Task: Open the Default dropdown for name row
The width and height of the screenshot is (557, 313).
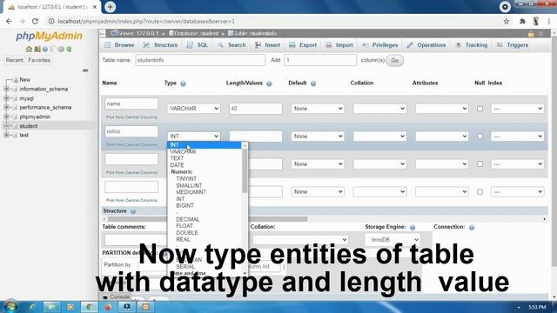Action: (x=318, y=109)
